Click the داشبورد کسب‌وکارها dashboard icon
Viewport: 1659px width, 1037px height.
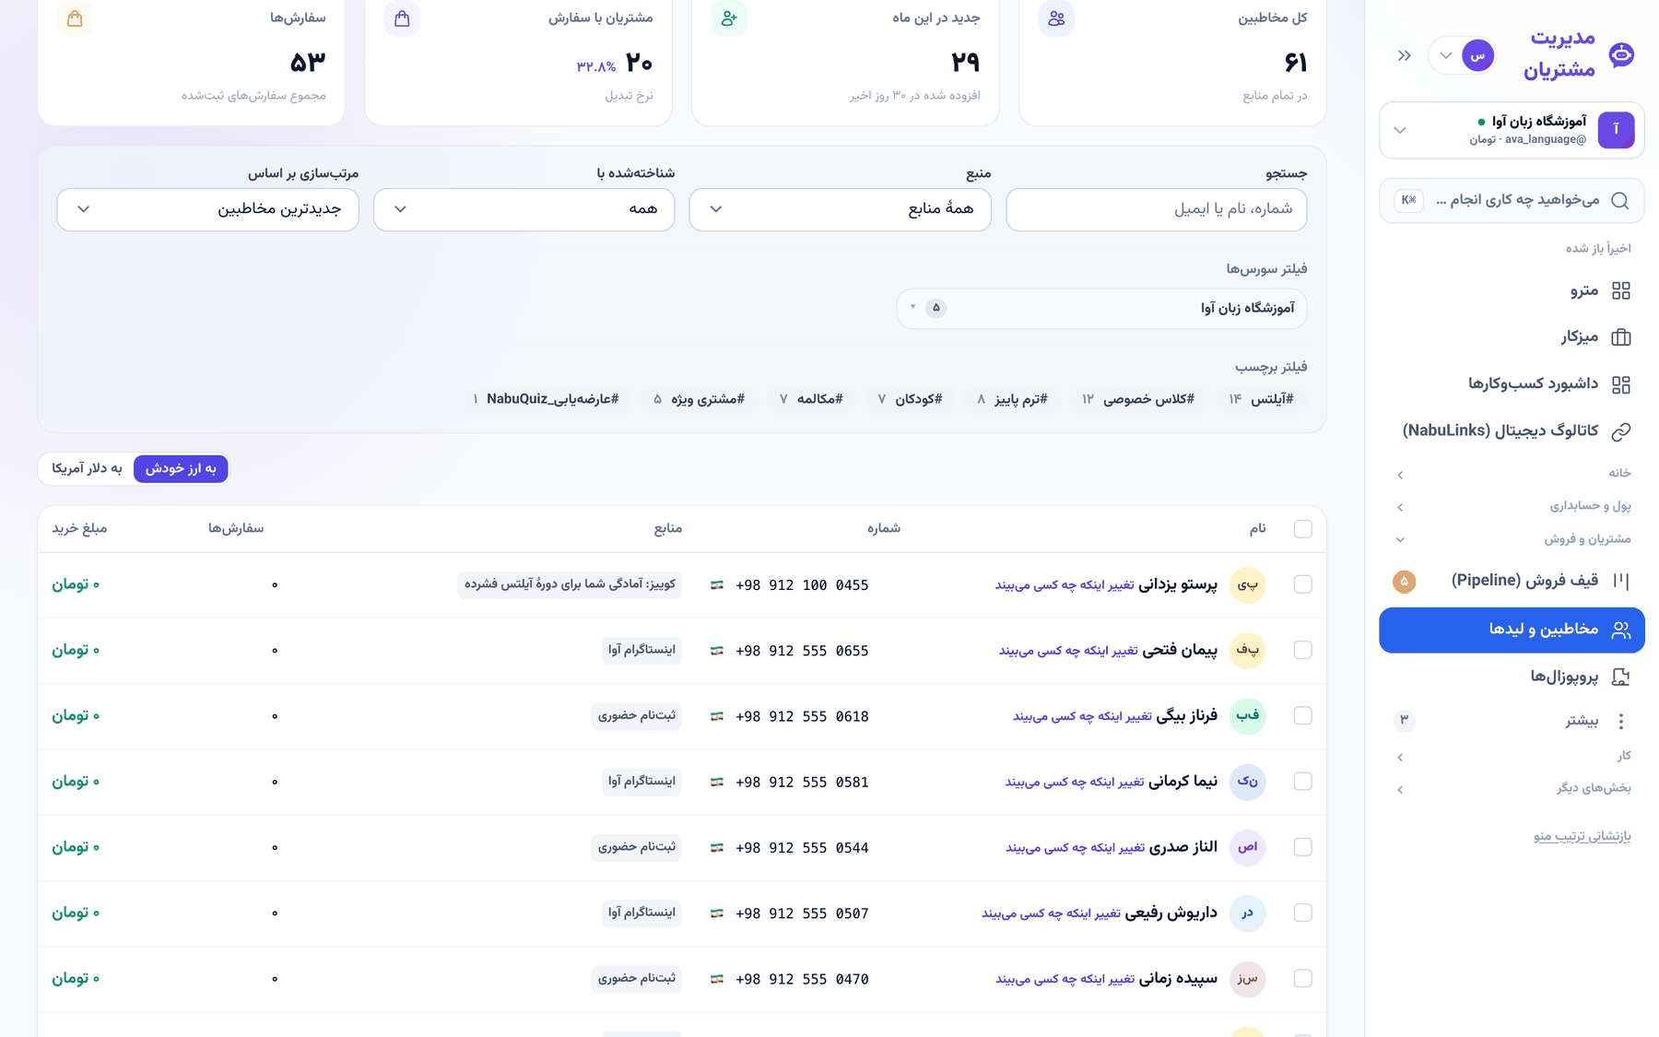tap(1621, 384)
